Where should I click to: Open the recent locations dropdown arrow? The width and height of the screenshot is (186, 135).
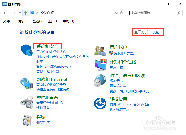(20, 13)
